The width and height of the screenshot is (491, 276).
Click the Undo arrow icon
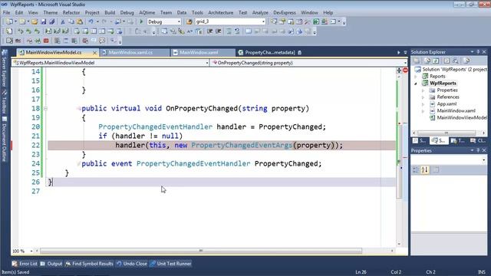click(91, 21)
